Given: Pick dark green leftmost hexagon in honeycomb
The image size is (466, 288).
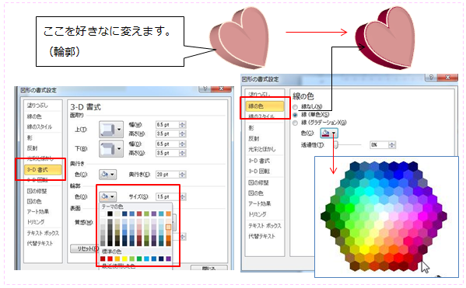Looking at the screenshot, I should click(x=325, y=216).
